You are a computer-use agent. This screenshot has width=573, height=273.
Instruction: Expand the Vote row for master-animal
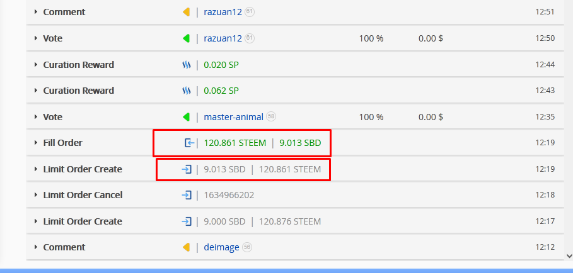pos(36,116)
